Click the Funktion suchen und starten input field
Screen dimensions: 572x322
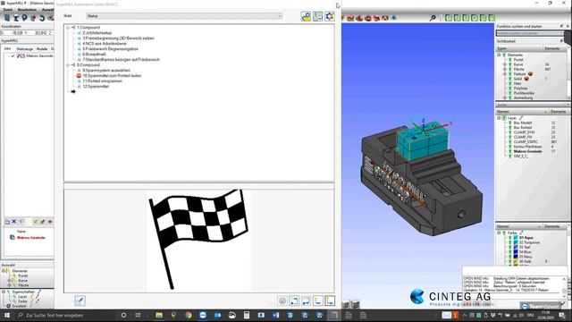click(x=530, y=33)
